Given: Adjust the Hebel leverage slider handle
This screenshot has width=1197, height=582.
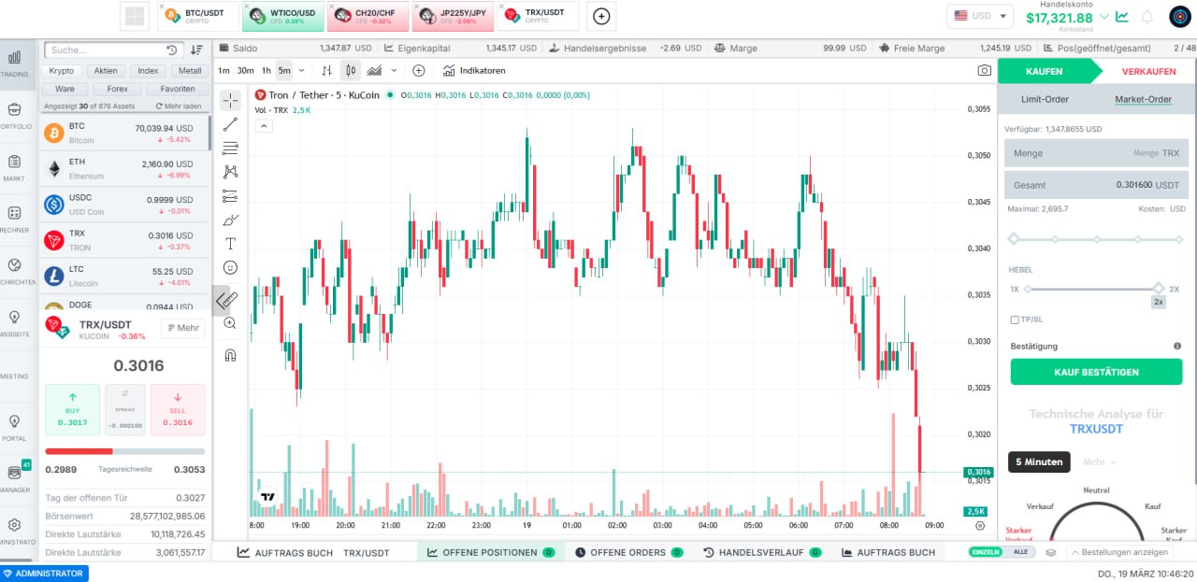Looking at the screenshot, I should 1159,289.
